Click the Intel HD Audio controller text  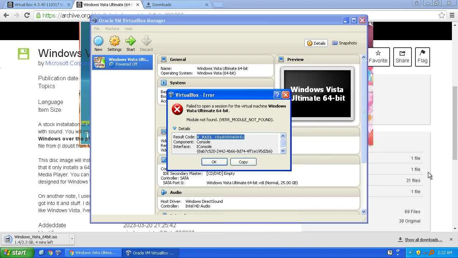click(198, 206)
